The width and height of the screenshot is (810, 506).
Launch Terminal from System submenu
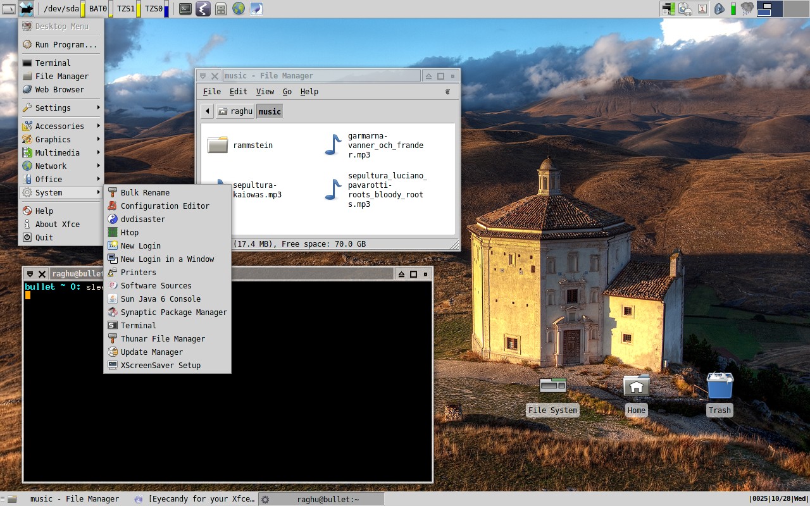point(167,326)
